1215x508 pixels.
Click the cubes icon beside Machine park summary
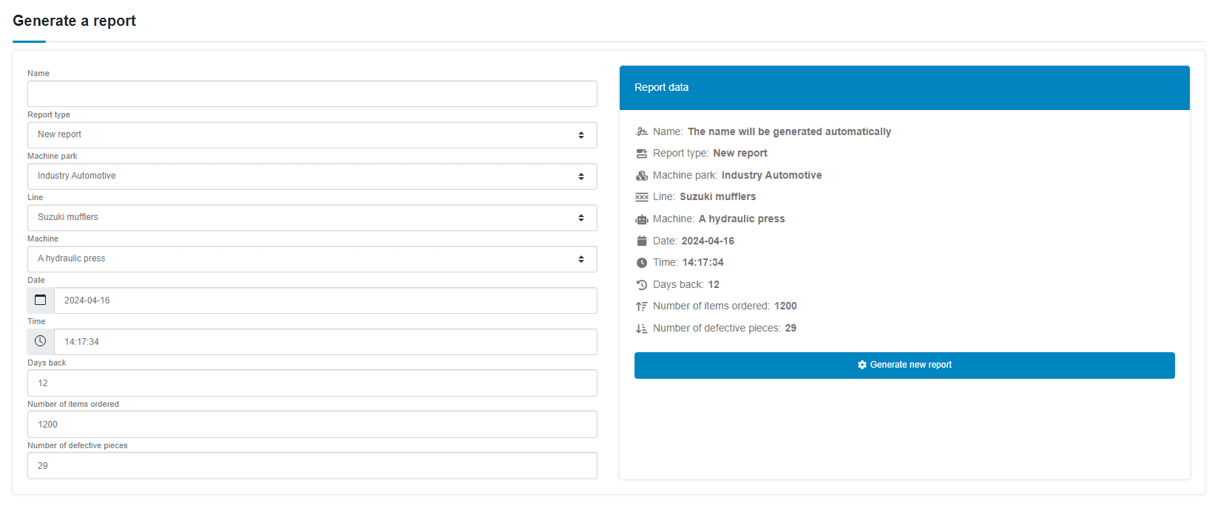642,175
